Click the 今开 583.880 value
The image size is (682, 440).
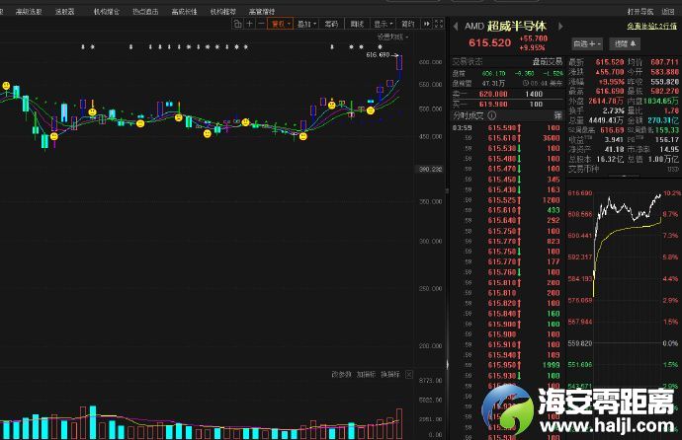click(664, 72)
